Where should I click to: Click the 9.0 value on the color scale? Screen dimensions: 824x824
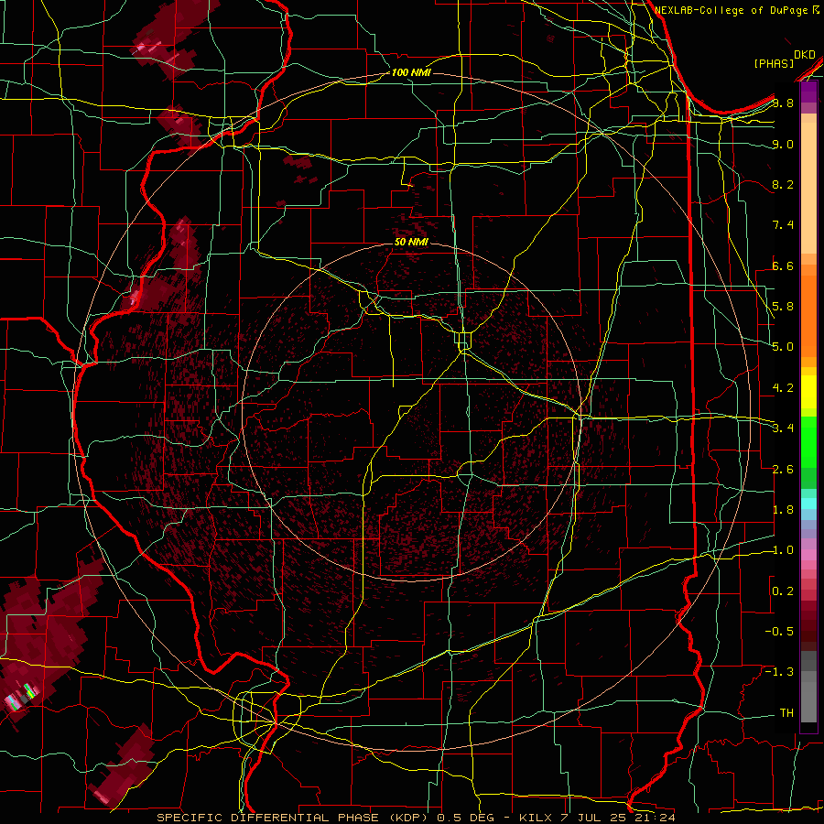click(x=783, y=144)
